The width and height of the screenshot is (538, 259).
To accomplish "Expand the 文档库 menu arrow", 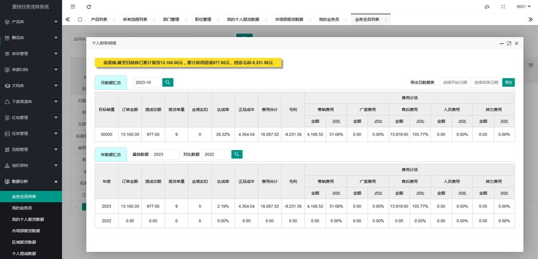I will (56, 86).
